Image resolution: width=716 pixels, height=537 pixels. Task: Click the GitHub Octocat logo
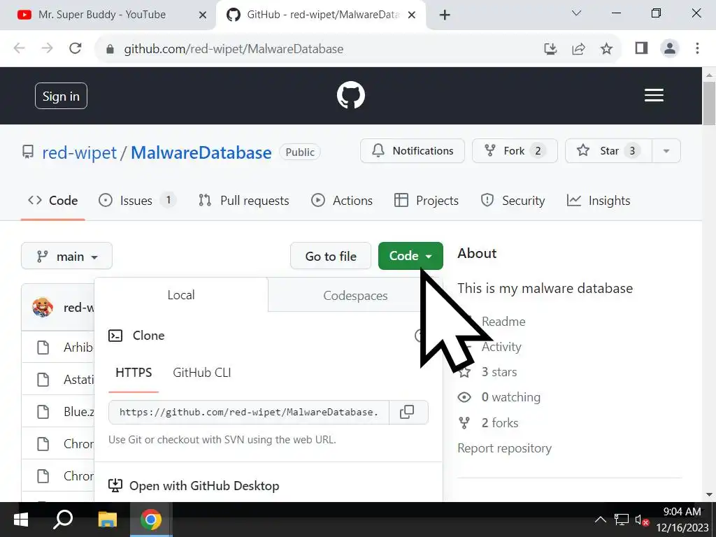click(351, 95)
